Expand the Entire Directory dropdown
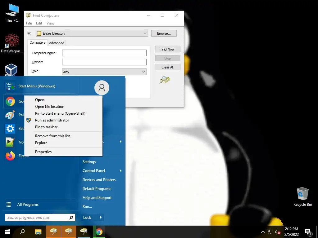 click(145, 33)
